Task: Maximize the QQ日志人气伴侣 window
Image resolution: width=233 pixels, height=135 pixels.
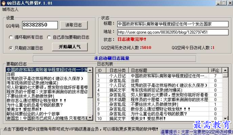Action: coord(224,3)
